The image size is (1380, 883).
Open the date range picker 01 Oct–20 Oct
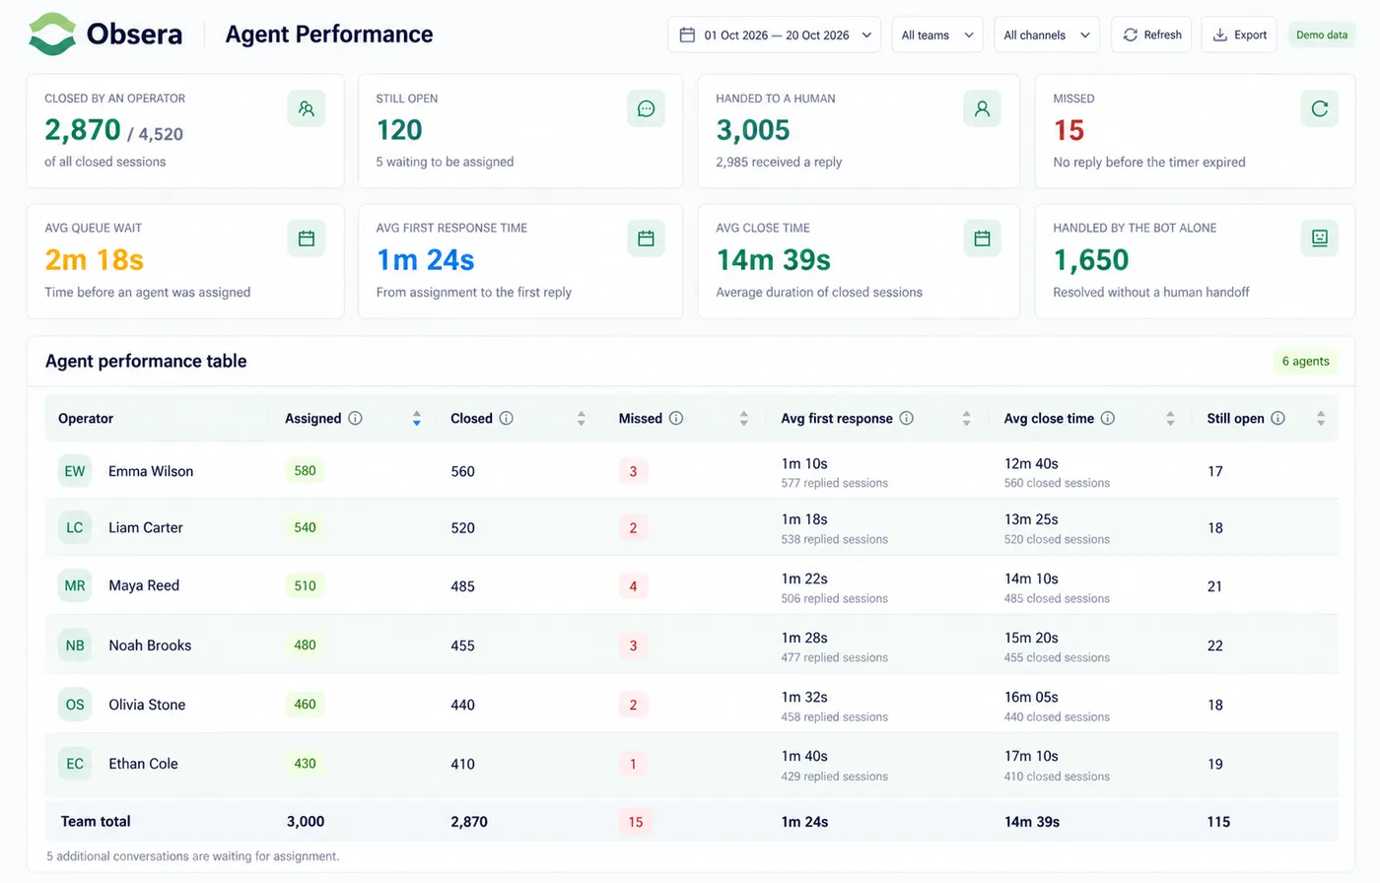coord(774,34)
